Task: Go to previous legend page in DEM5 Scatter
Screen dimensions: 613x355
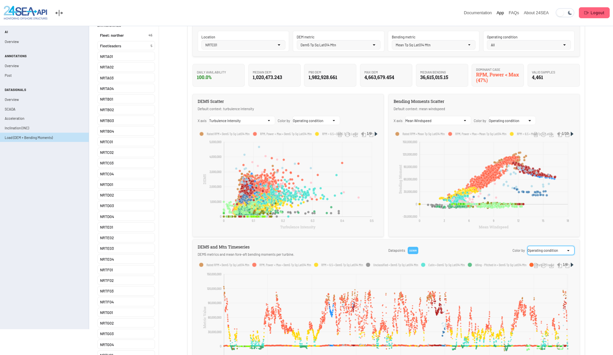Action: [363, 134]
